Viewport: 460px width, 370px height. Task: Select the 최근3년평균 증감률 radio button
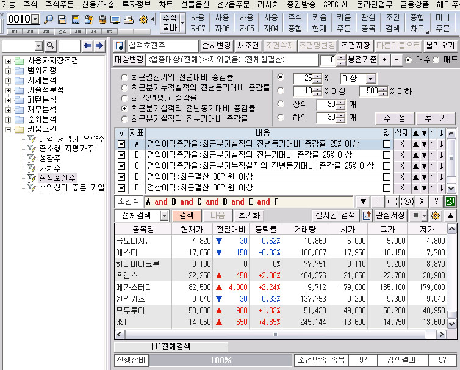coord(125,98)
